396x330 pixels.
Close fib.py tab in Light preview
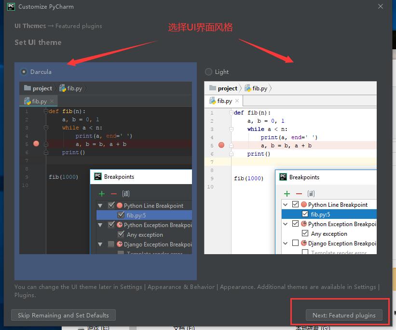237,101
